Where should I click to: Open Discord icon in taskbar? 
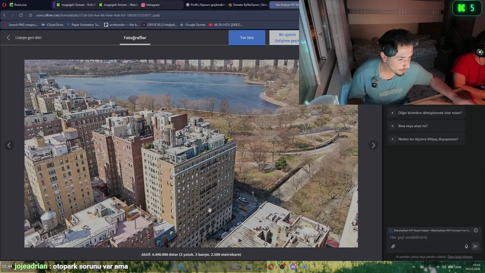[293, 267]
